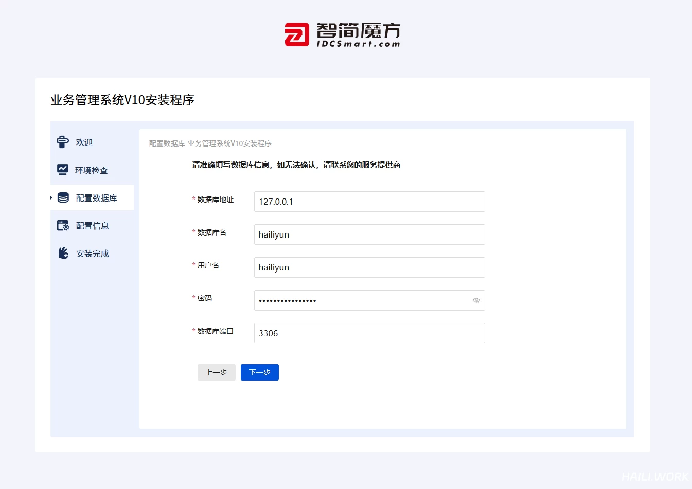Click the database stack icon in sidebar
This screenshot has width=692, height=489.
click(63, 198)
